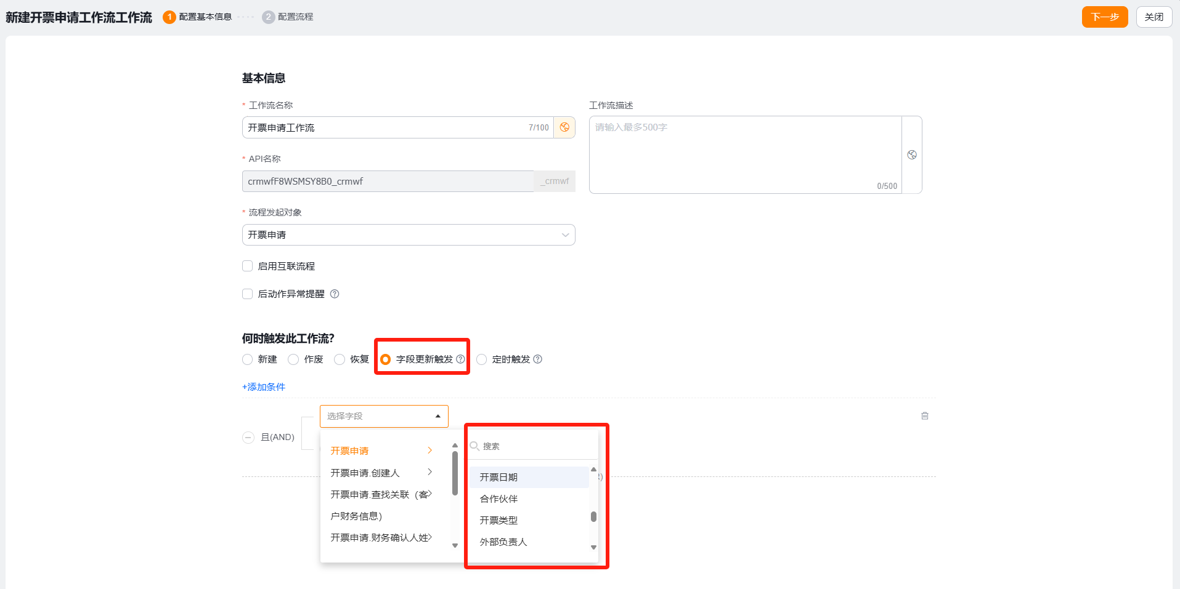
Task: Pick 开票类型 in the field list
Action: click(x=498, y=521)
